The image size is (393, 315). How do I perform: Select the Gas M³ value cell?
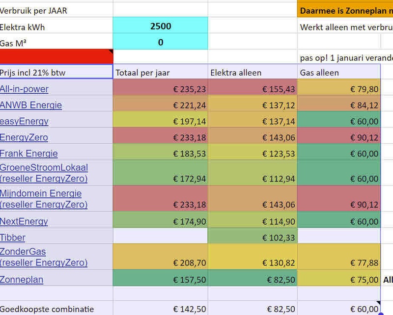pyautogui.click(x=161, y=43)
